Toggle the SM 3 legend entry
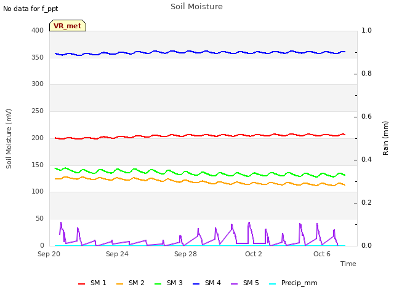 point(168,283)
